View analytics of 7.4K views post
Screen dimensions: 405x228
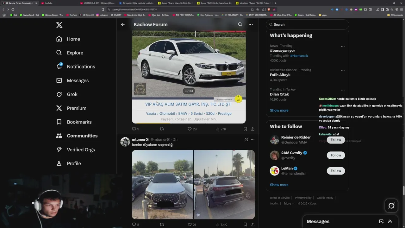pyautogui.click(x=221, y=225)
